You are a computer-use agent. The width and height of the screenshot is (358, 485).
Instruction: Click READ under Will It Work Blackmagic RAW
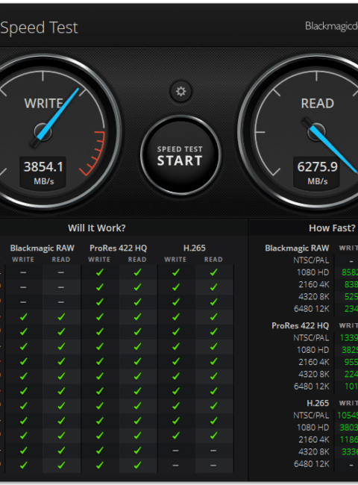point(61,260)
